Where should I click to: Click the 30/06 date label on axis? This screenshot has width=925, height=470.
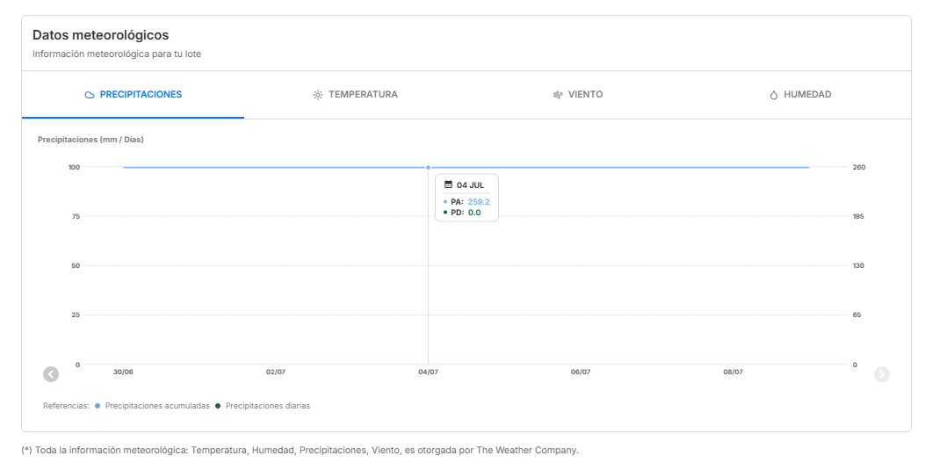tap(123, 372)
